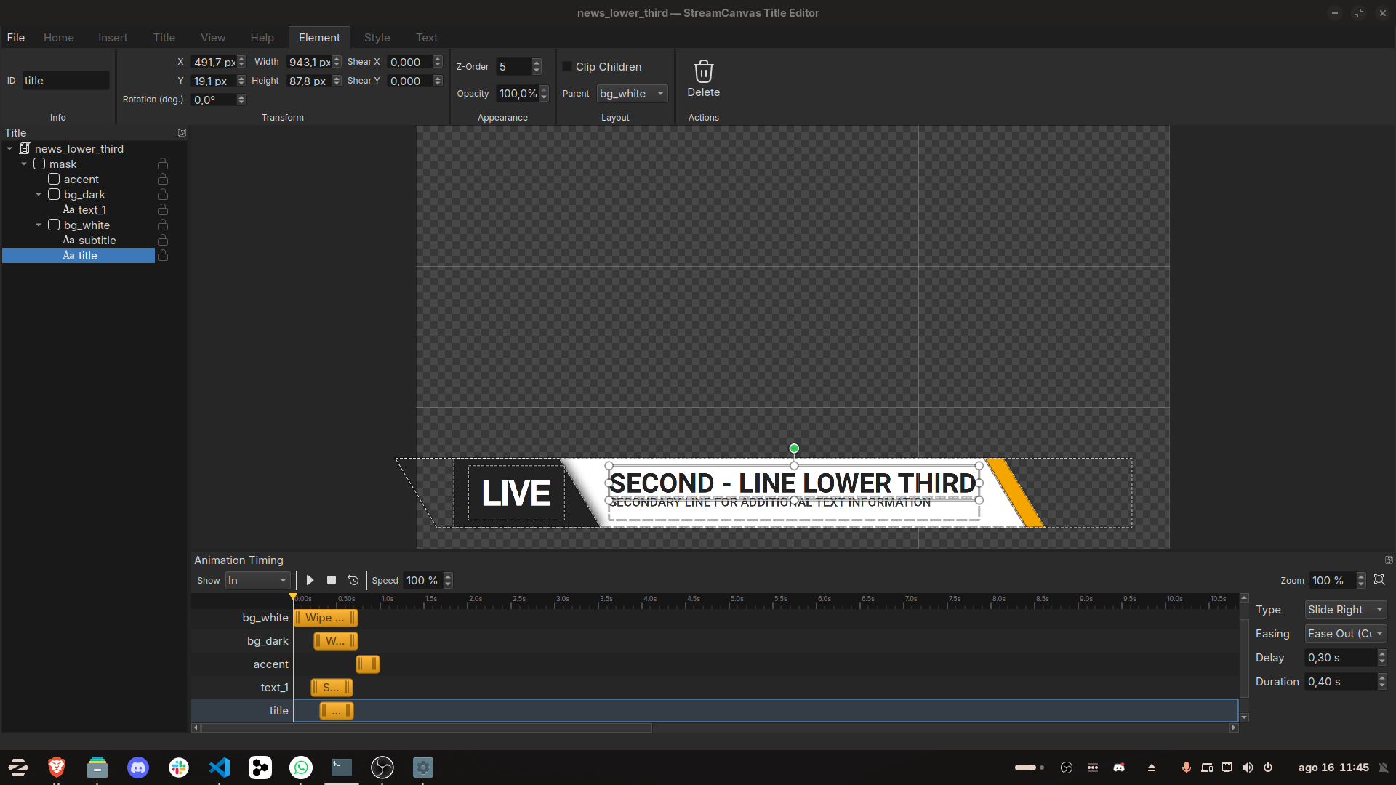The image size is (1396, 785).
Task: Enable the Clip Children checkbox
Action: tap(567, 66)
